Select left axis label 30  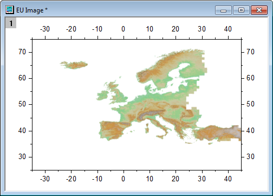pos(22,156)
